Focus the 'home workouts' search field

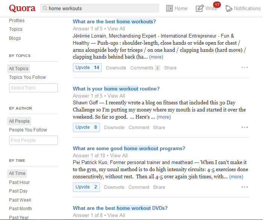click(100, 8)
